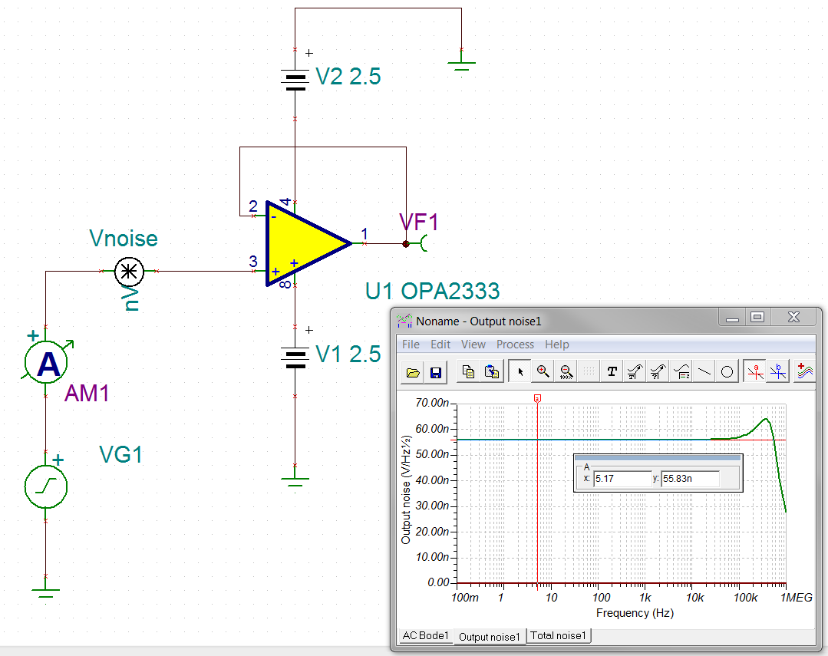The height and width of the screenshot is (656, 828).
Task: Click the add more curves icon
Action: (x=805, y=372)
